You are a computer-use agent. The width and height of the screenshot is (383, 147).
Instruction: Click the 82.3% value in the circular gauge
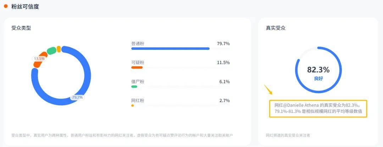click(318, 70)
